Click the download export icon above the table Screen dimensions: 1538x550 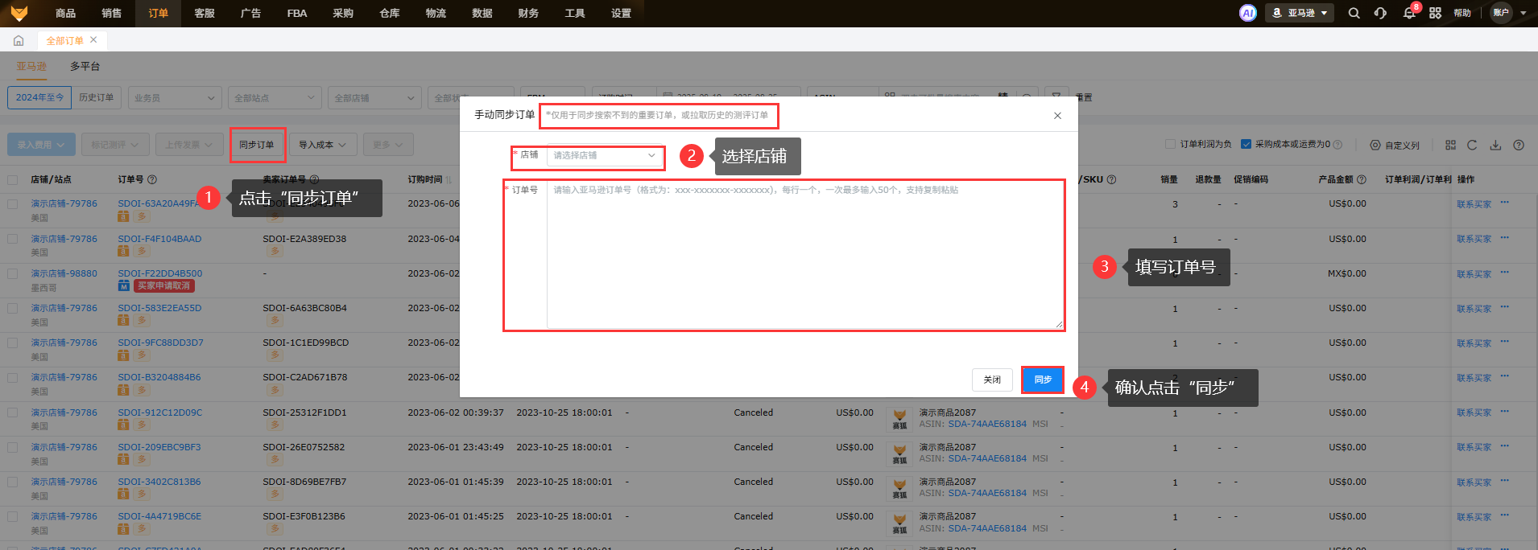tap(1495, 145)
